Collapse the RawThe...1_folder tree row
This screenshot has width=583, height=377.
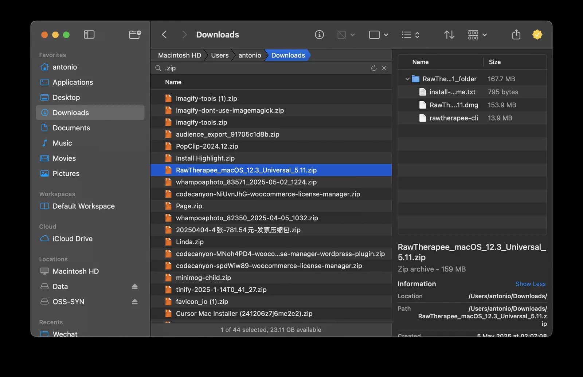407,79
